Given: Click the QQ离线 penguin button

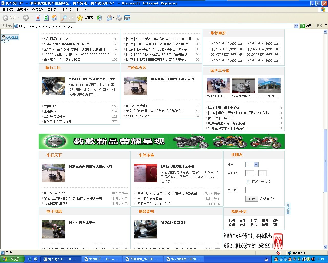Looking at the screenshot, I should point(10,37).
